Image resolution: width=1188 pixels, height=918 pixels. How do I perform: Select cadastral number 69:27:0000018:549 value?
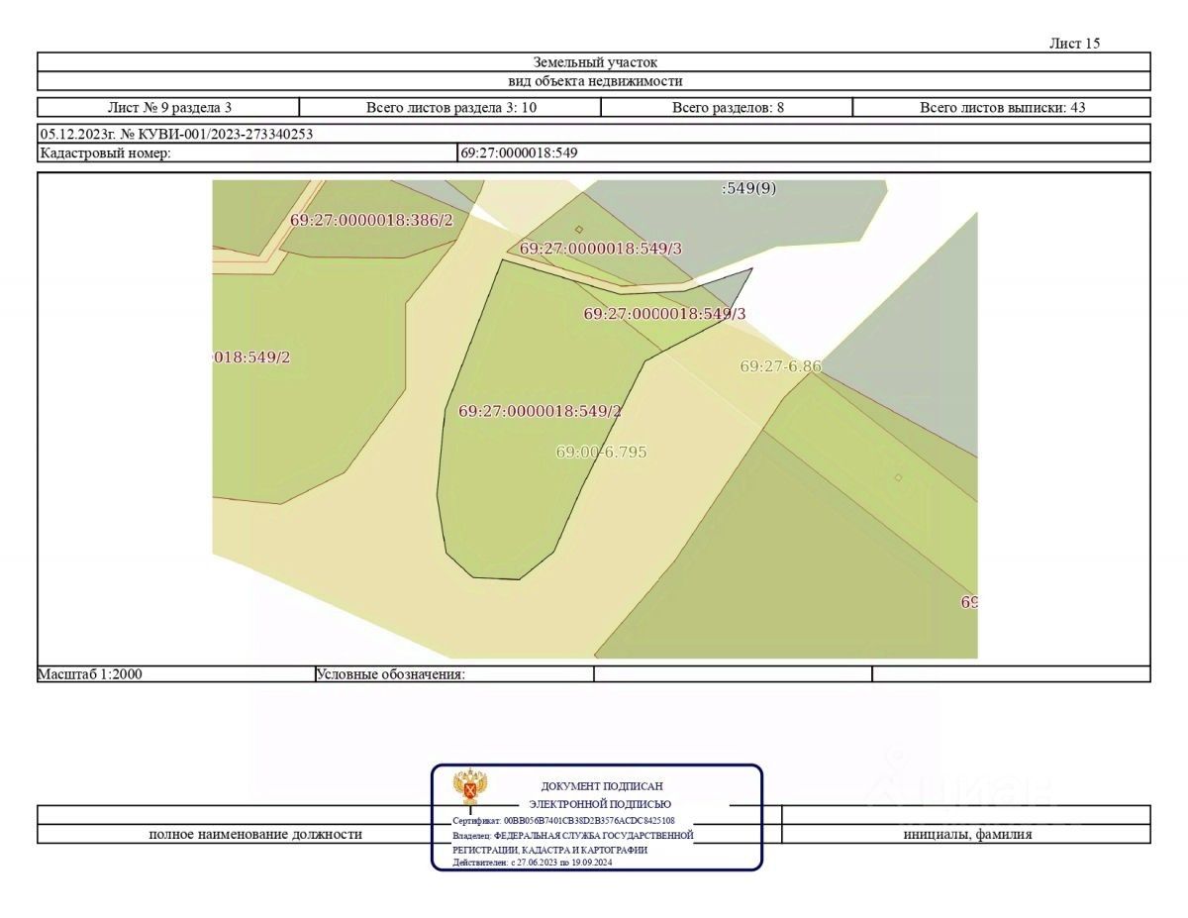519,153
